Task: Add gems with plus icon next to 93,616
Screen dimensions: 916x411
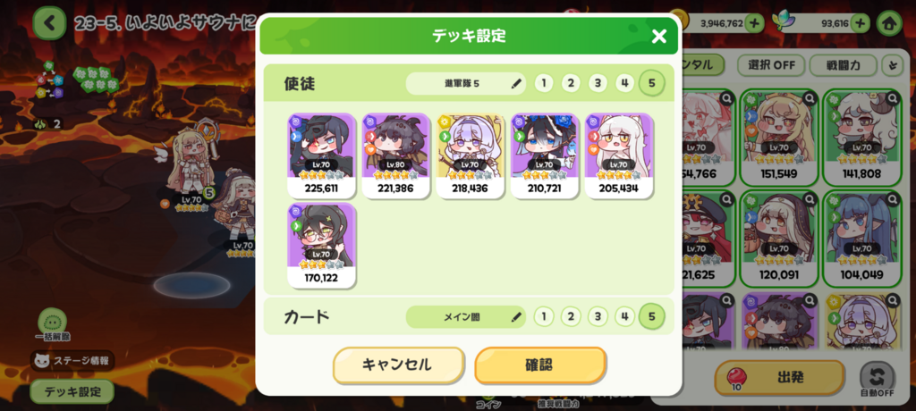Action: [860, 23]
